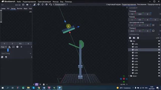Click the X icon below the viewport
Screen dimensions: 161x90
tap(40, 84)
